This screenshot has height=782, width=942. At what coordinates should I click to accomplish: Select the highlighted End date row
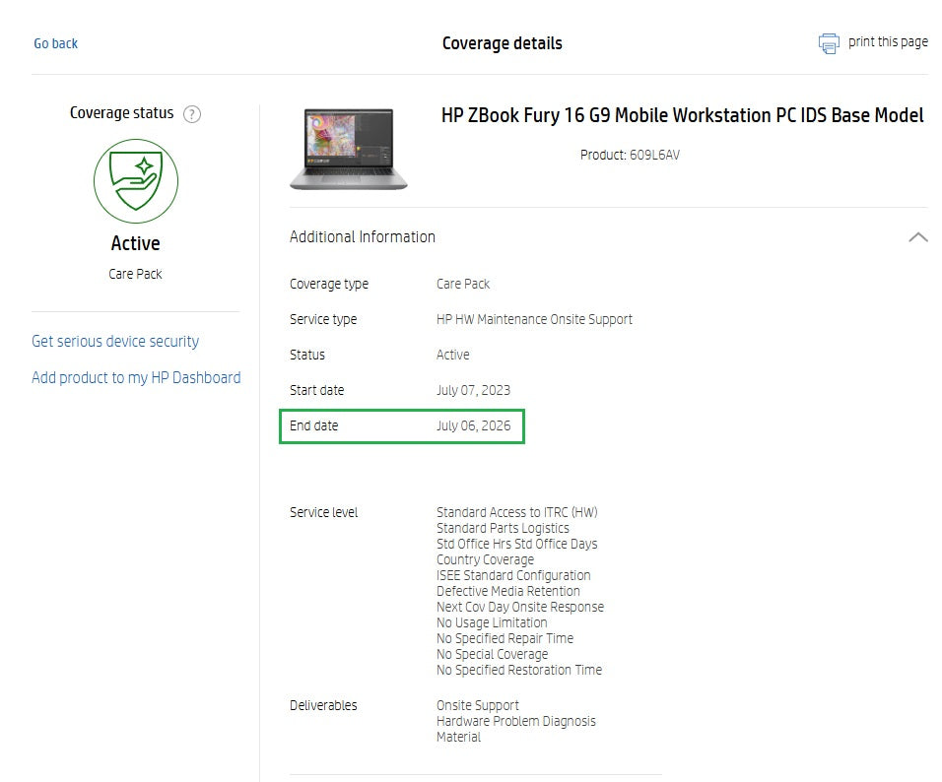(402, 425)
